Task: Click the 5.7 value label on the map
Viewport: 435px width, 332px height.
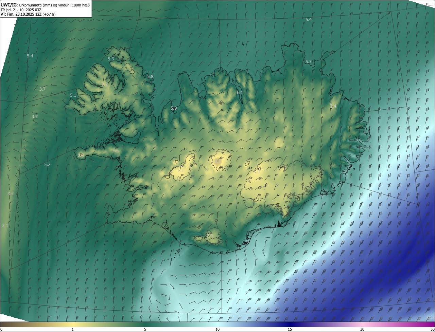Action: point(308,62)
